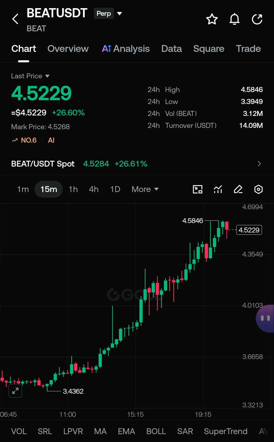The width and height of the screenshot is (274, 442).
Task: Tap the 4.5846 high marker on chart
Action: [x=193, y=220]
